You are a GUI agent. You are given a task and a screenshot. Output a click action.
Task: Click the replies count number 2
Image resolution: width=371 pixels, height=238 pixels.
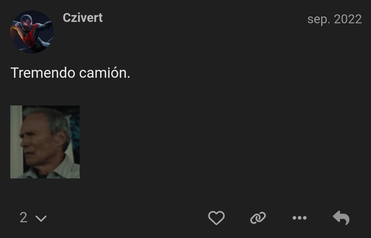[x=23, y=218]
